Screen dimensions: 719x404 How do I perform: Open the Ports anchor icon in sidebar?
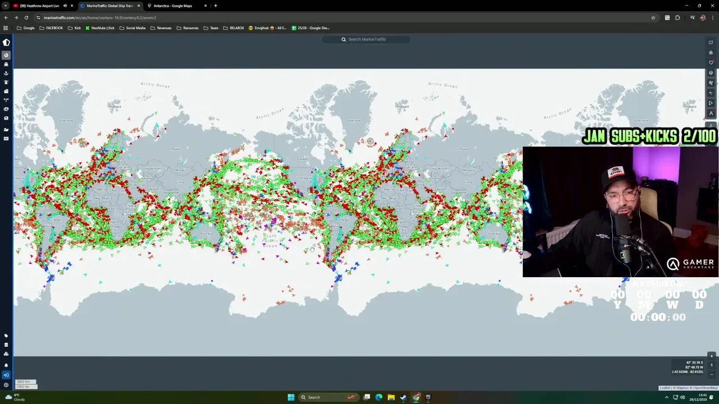(6, 73)
